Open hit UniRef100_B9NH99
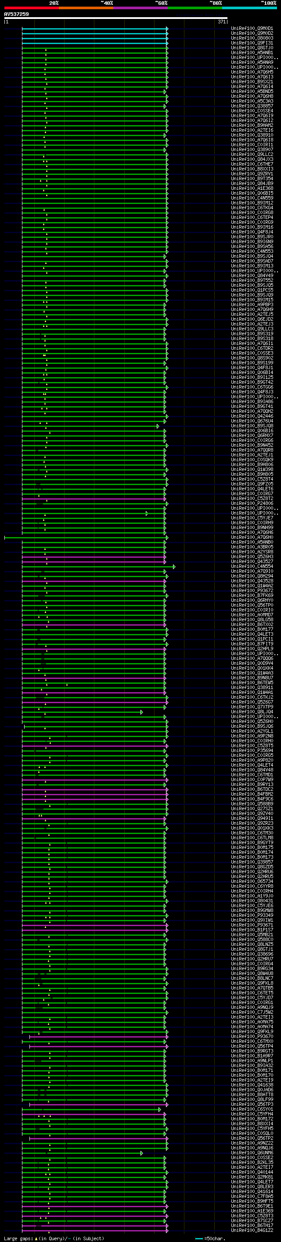Screen dimensions: 281x1242 click(252, 527)
